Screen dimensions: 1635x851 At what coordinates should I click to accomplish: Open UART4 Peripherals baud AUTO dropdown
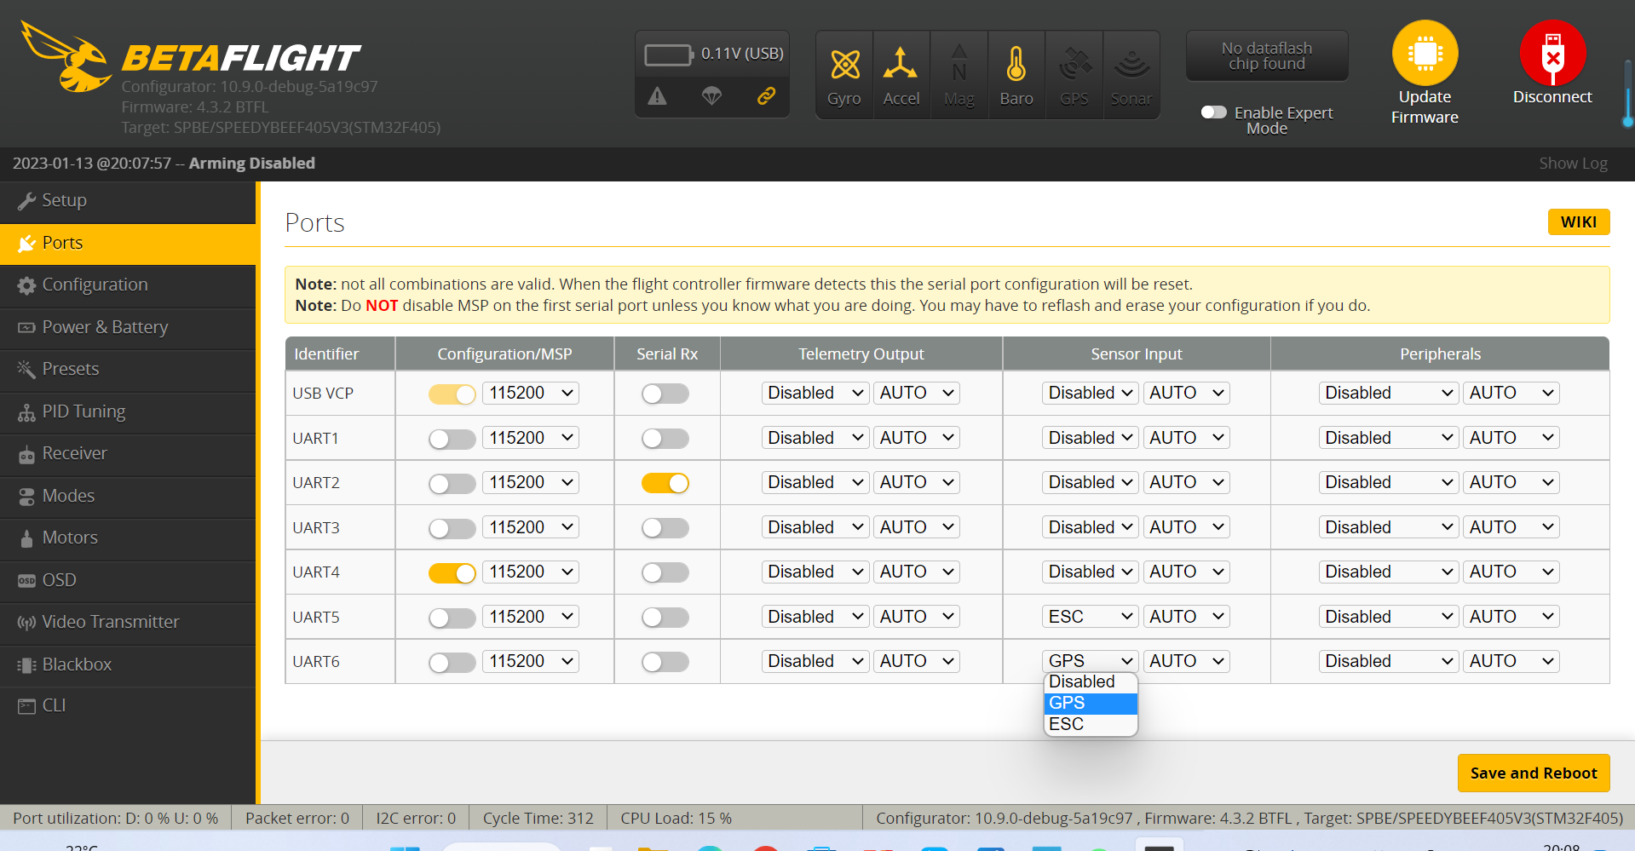tap(1511, 572)
